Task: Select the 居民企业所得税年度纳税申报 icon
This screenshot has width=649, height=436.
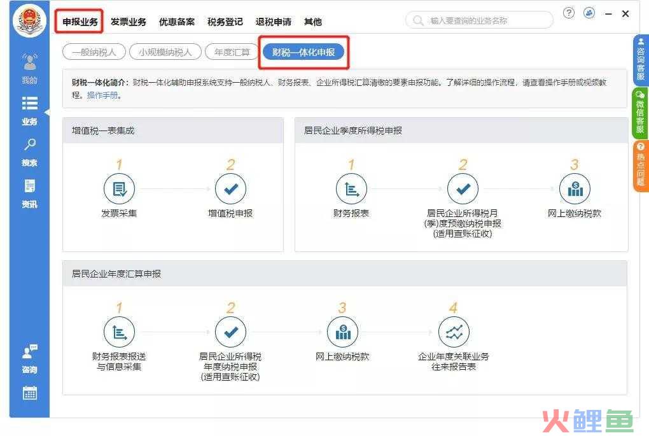Action: pyautogui.click(x=230, y=331)
